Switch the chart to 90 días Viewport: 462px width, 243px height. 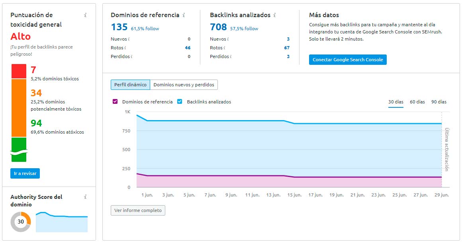click(439, 102)
